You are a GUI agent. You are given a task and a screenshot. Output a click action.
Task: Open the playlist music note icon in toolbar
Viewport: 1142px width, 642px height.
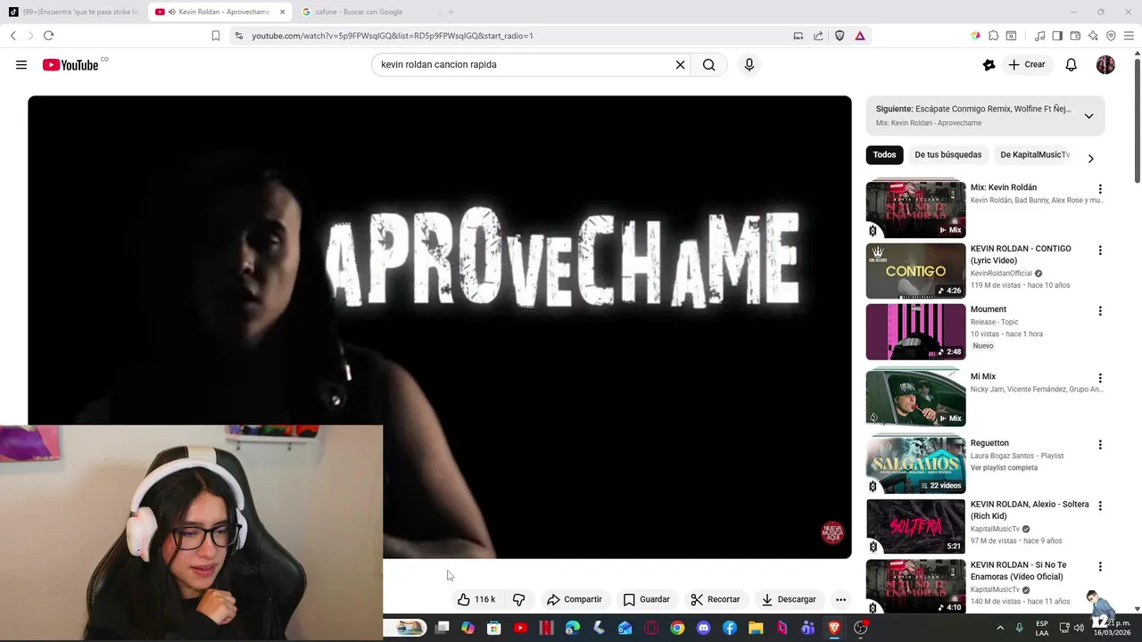pos(1039,36)
